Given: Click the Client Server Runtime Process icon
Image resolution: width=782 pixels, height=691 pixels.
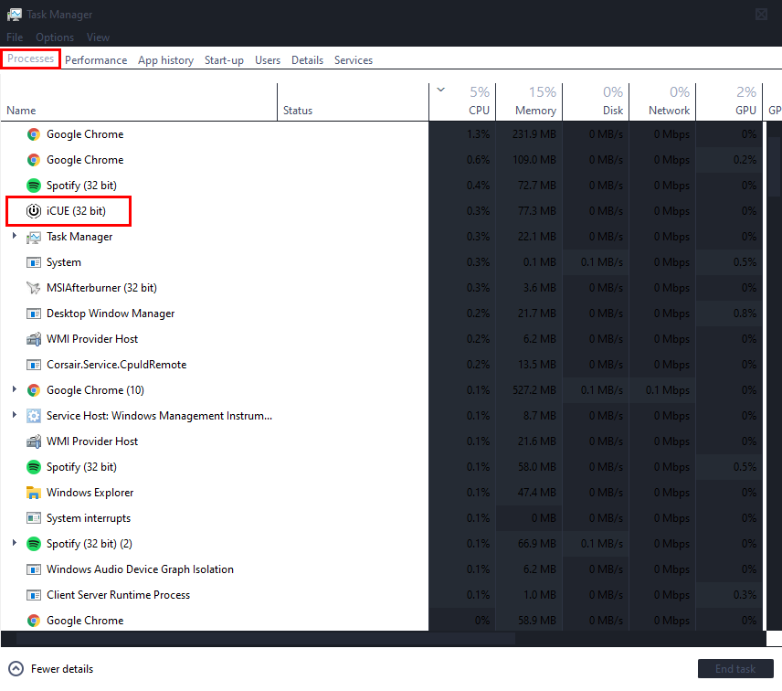Looking at the screenshot, I should point(34,595).
